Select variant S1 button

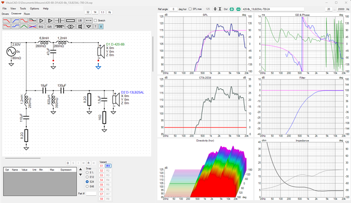102,166
